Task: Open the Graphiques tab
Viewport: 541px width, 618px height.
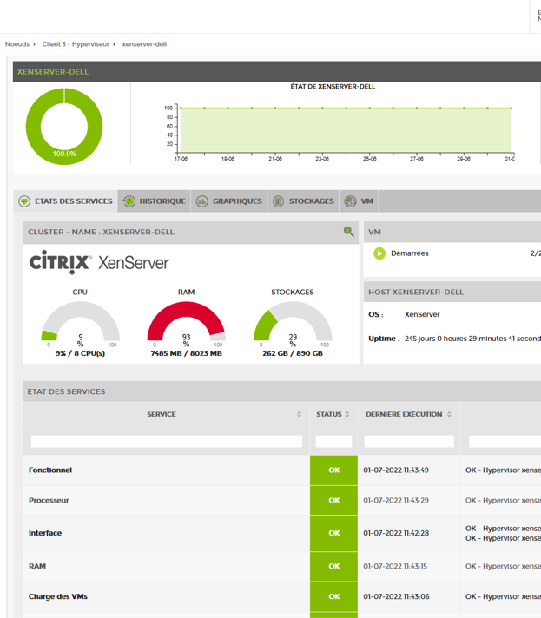Action: click(x=229, y=201)
